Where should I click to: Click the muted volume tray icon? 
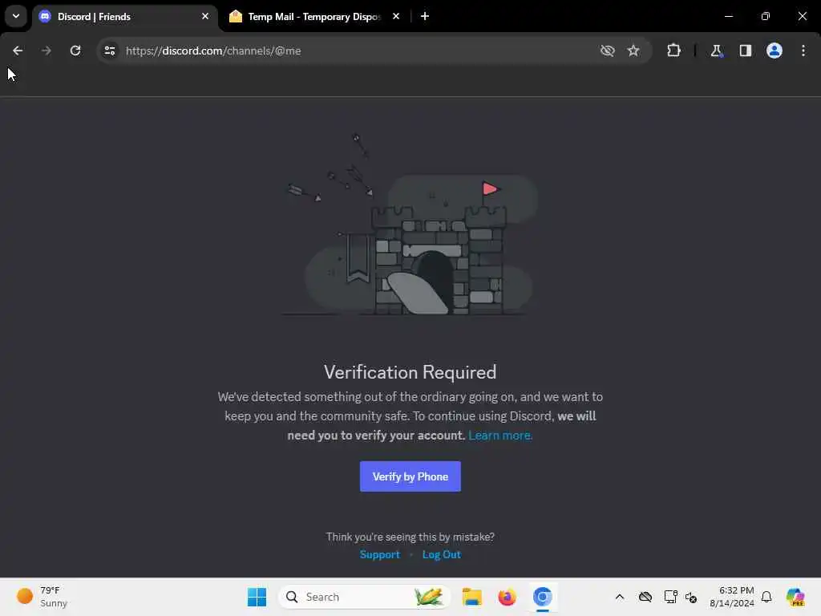[691, 597]
